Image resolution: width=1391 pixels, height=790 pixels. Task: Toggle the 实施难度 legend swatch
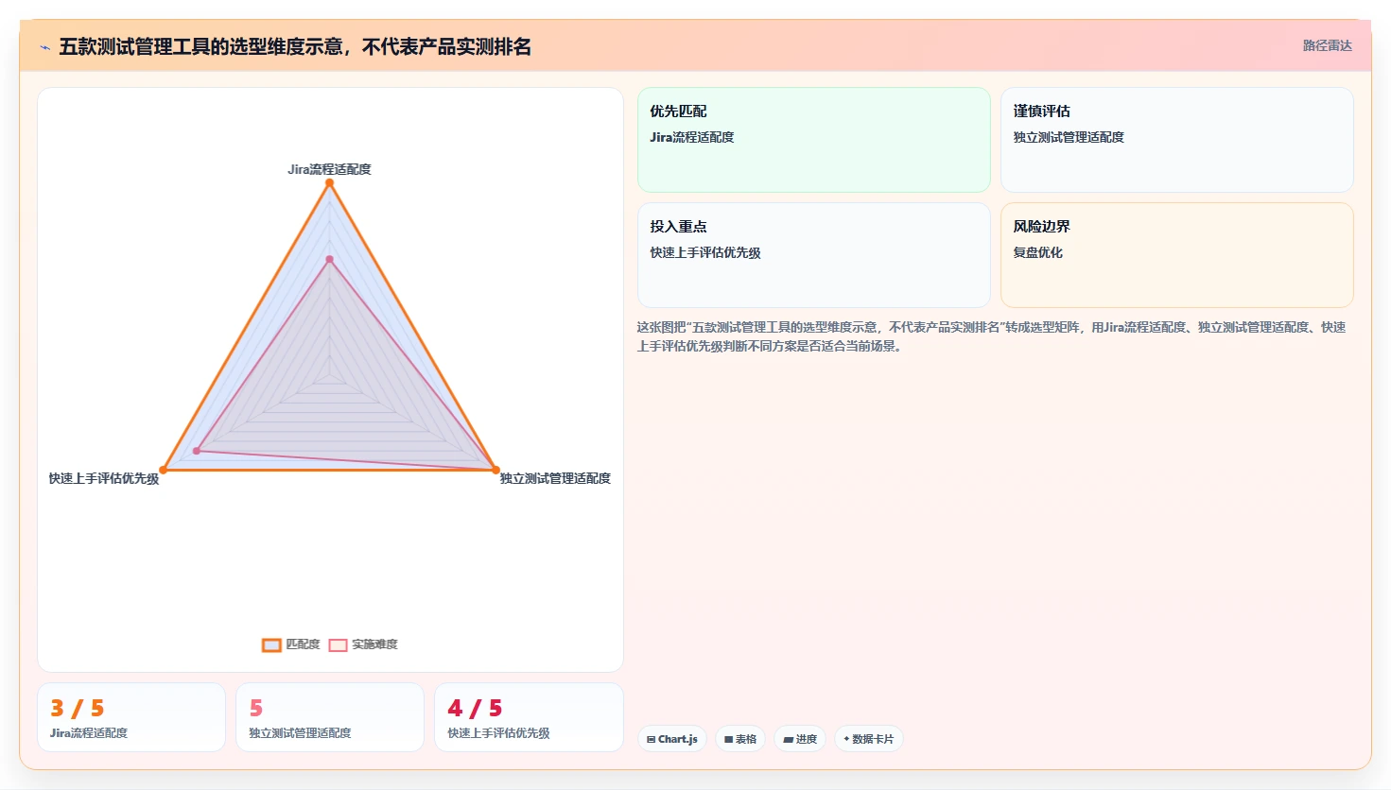click(x=338, y=645)
